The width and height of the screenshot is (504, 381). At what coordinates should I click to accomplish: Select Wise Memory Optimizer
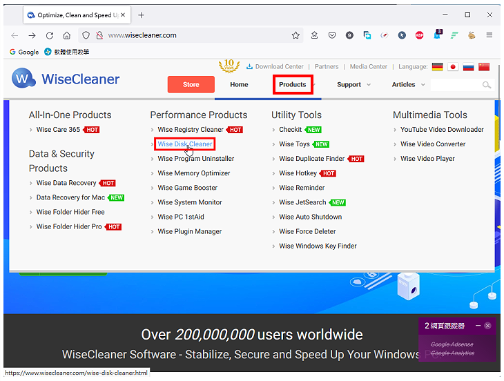[x=194, y=173]
